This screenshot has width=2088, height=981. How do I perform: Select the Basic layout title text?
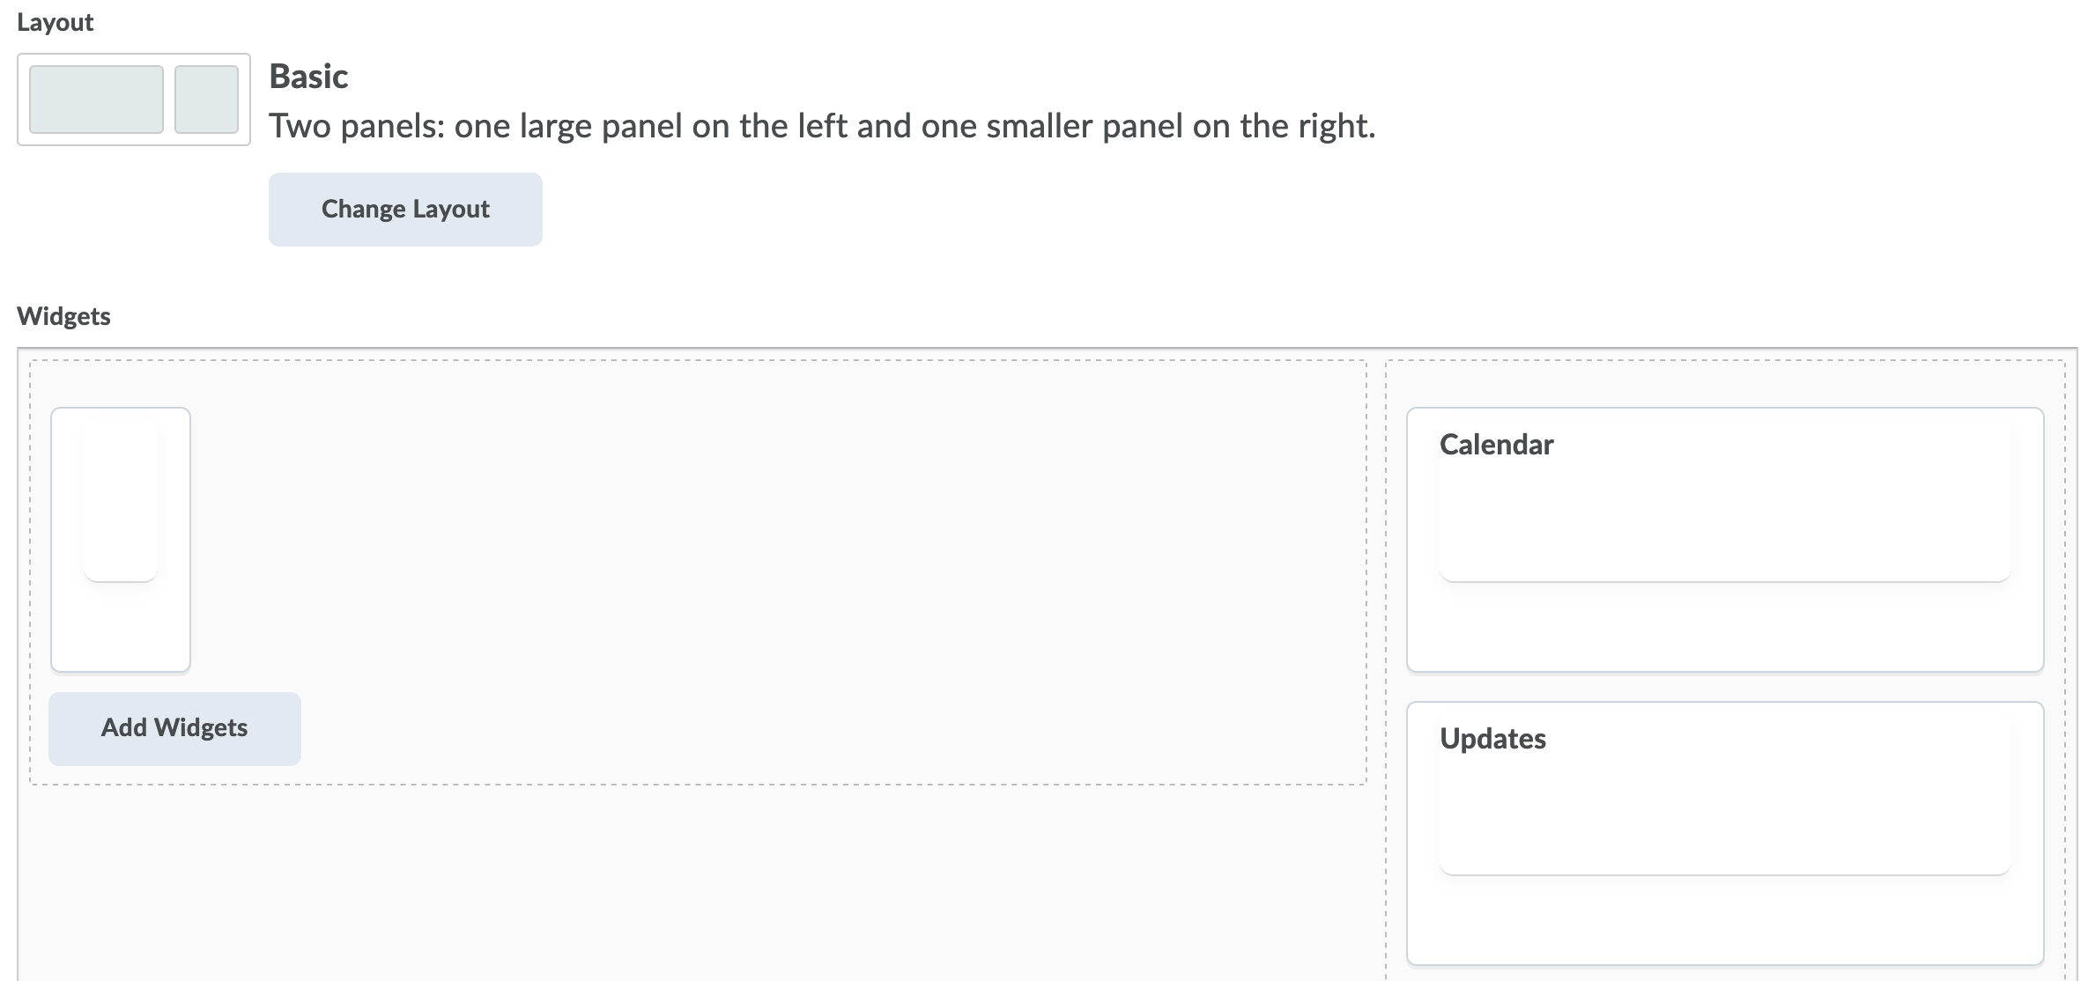tap(307, 77)
